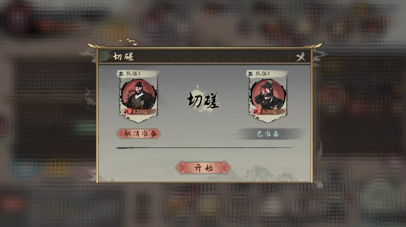Screen dimensions: 406x227
Task: Start the match with 开始 button
Action: [x=203, y=168]
